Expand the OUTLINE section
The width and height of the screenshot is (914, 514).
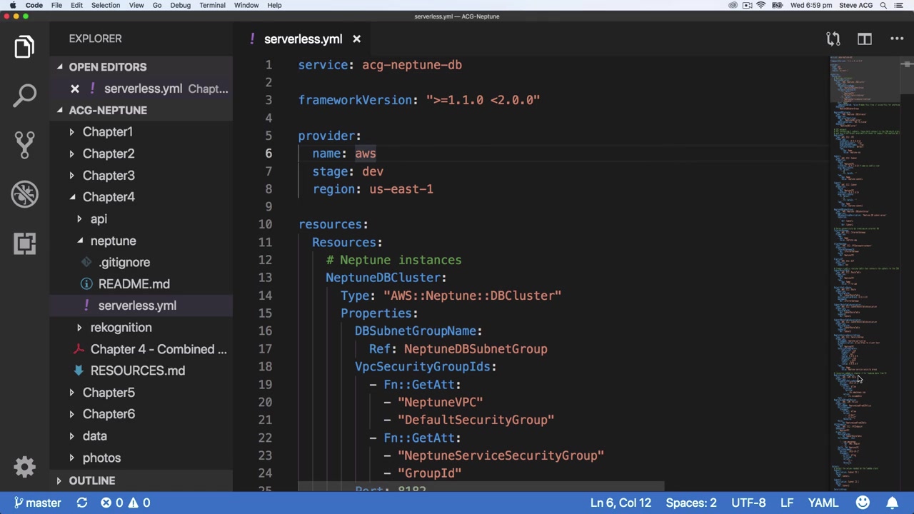91,480
